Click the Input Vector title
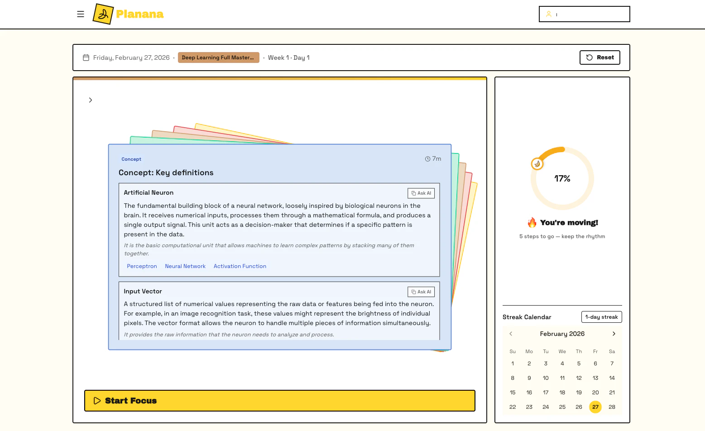 tap(143, 291)
